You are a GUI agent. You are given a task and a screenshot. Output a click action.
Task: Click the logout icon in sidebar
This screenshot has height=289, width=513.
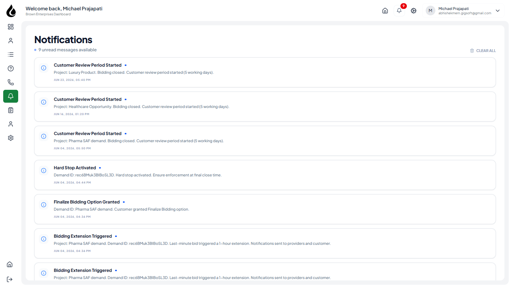[x=10, y=279]
